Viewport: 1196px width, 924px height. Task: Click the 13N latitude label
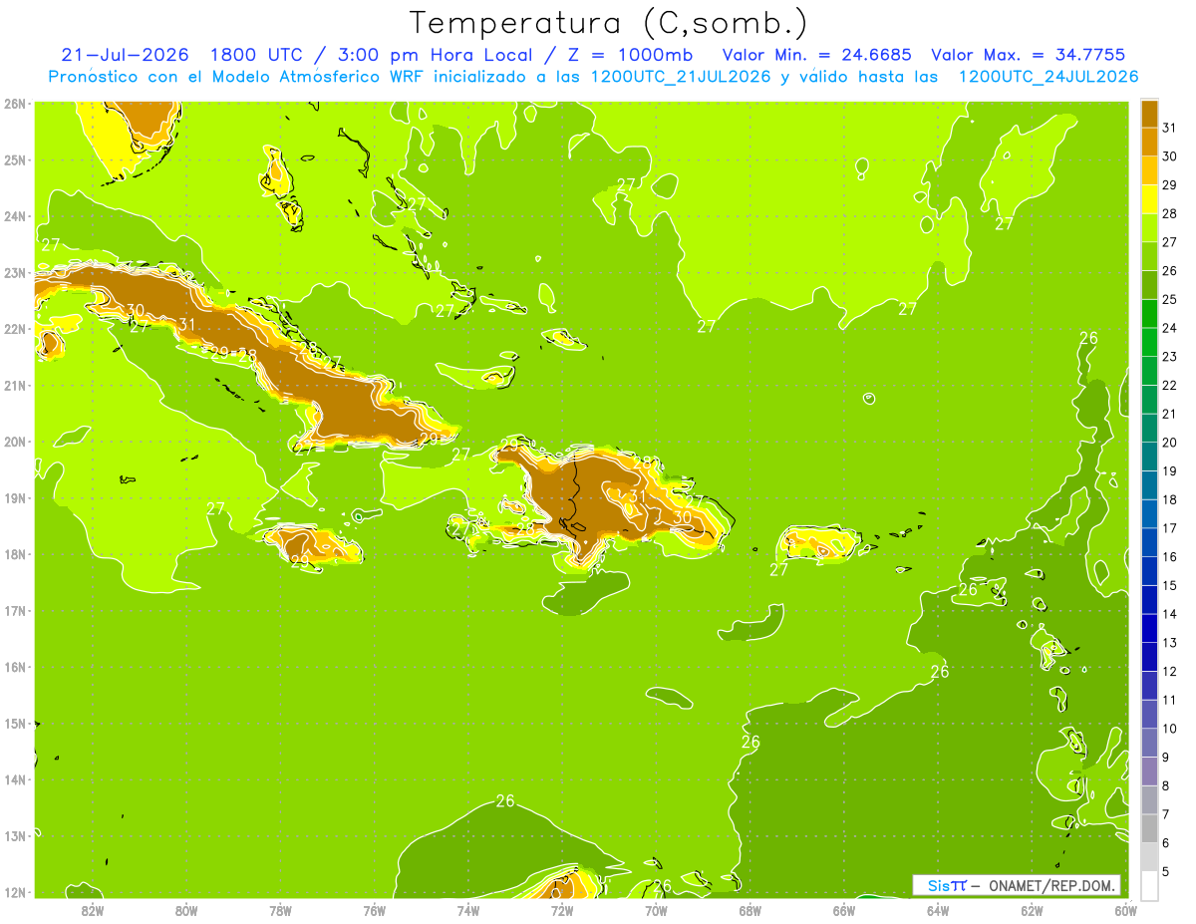pyautogui.click(x=14, y=835)
